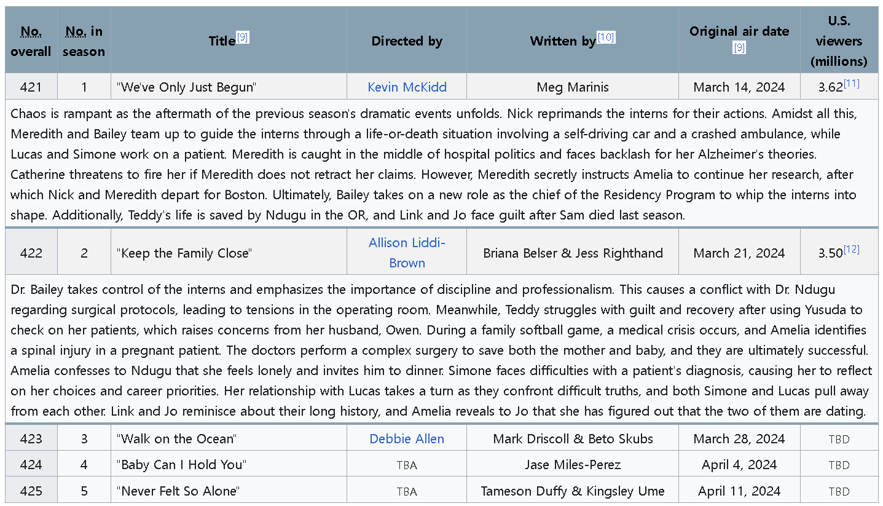
Task: Click the title "We've Only Just Begun"
Action: point(186,87)
